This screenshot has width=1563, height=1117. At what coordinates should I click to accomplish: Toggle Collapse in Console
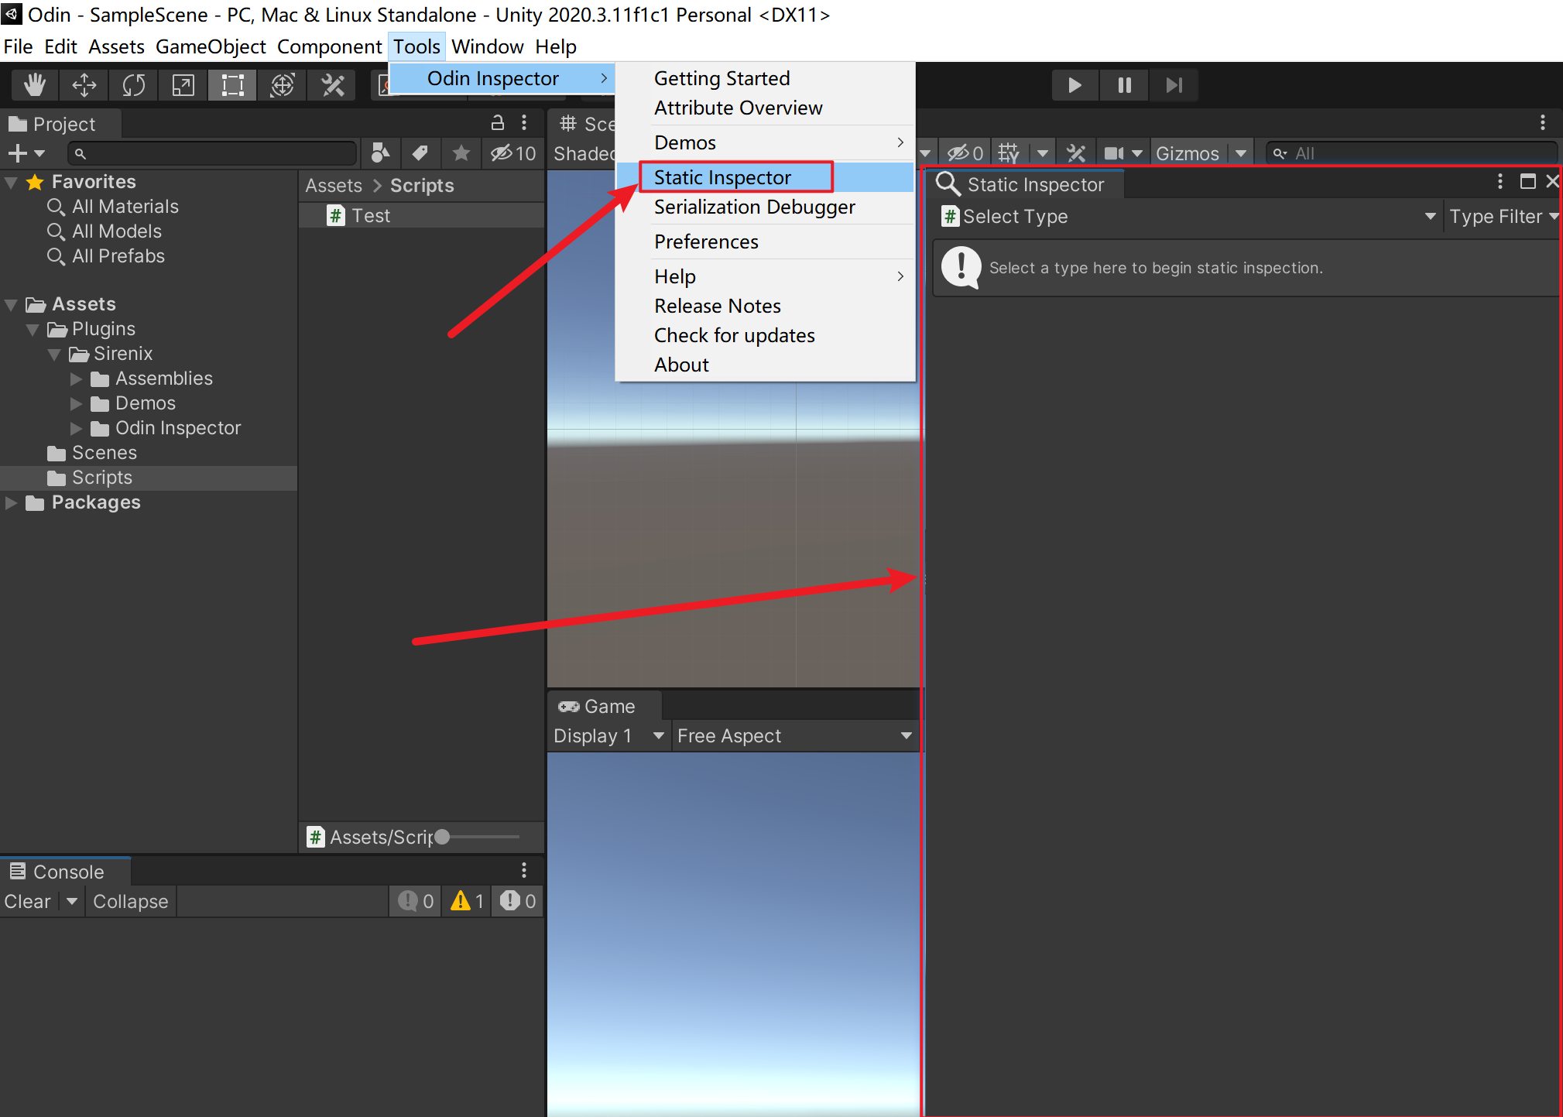click(130, 901)
